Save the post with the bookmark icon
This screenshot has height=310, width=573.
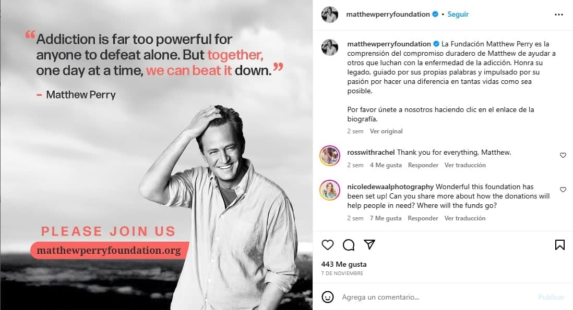[560, 244]
